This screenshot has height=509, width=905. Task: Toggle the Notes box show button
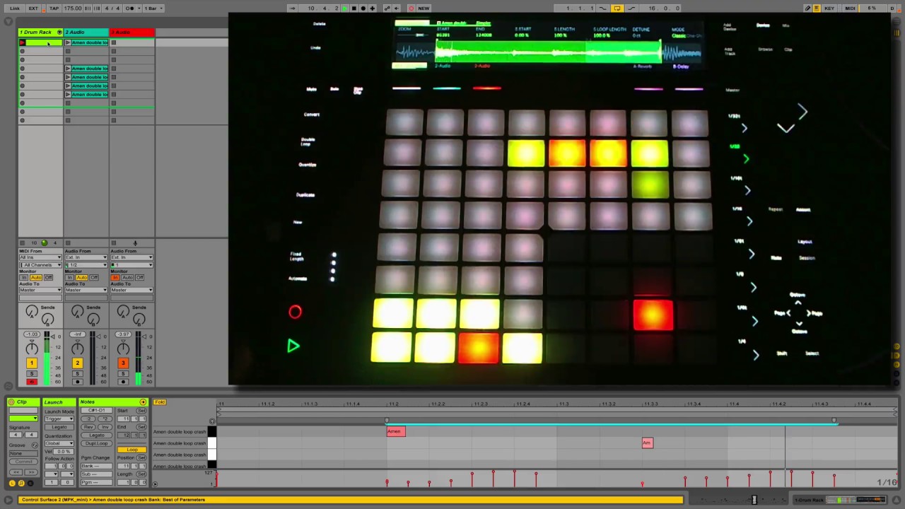tap(21, 483)
